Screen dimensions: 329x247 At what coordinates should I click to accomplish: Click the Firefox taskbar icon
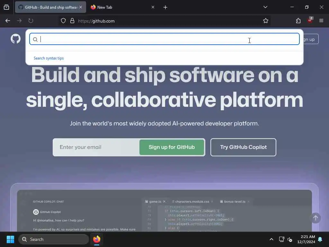coord(97,239)
